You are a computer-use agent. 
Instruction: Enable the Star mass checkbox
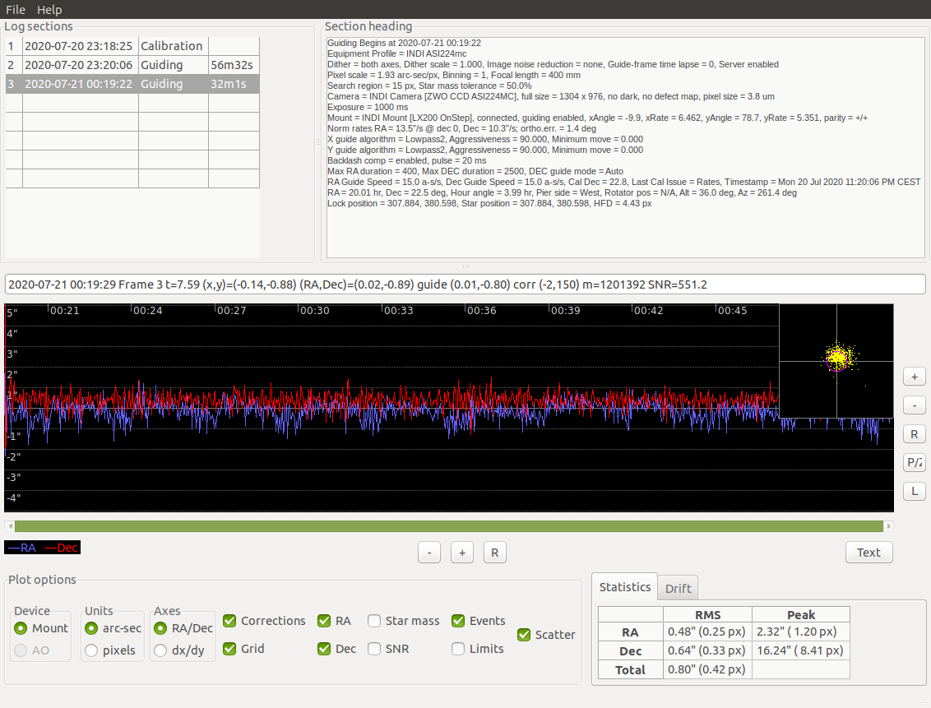pyautogui.click(x=374, y=621)
